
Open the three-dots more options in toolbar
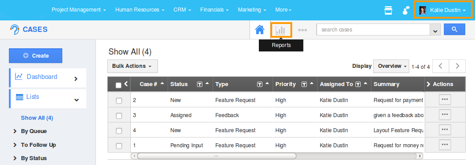click(x=302, y=30)
